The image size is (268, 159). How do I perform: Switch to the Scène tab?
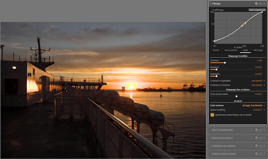tap(216, 50)
